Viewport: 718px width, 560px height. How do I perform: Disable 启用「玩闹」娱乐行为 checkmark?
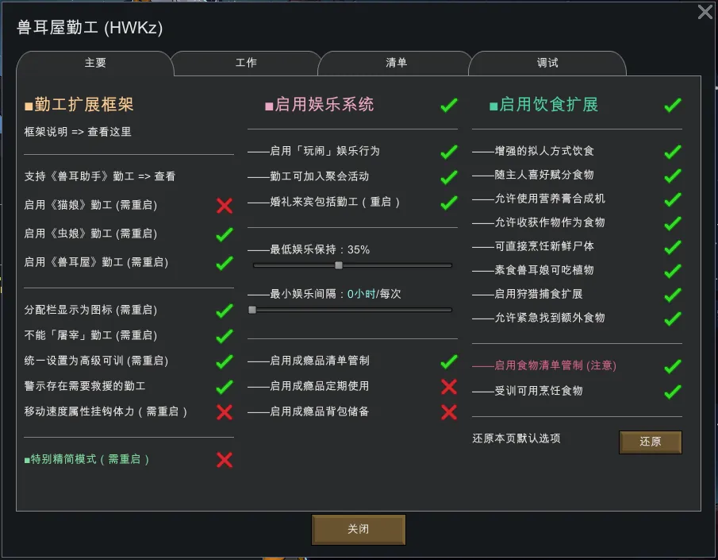coord(449,152)
